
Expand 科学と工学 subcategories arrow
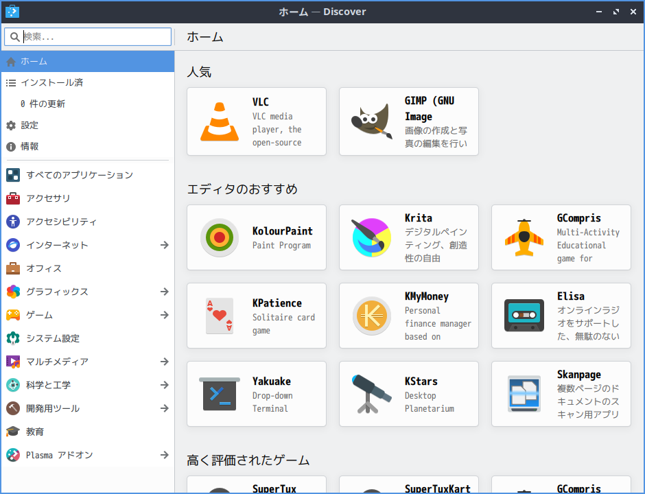pos(165,385)
